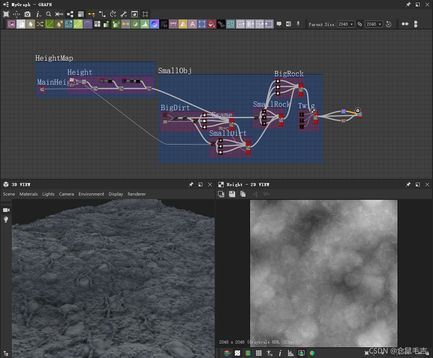The height and width of the screenshot is (358, 433).
Task: Add a Normal node with the color wheel icon
Action: (154, 24)
